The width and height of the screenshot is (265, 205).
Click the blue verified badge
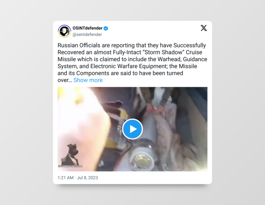(x=106, y=28)
